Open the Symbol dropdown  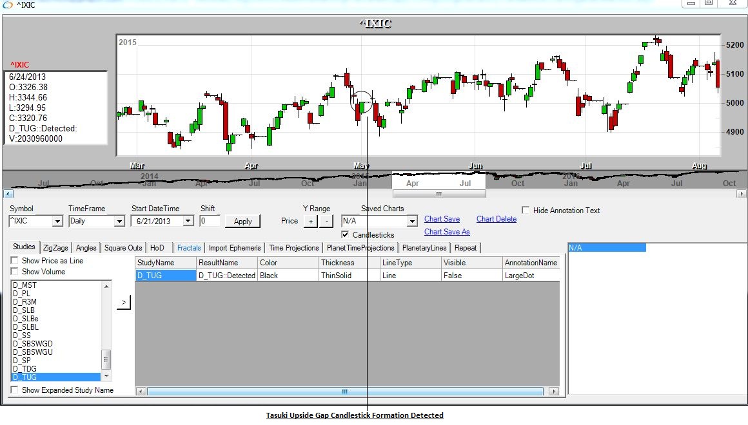tap(57, 222)
